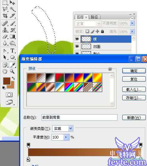Choose the black-to-white gradient preset
Screen dimensions: 147x166
click(50, 78)
